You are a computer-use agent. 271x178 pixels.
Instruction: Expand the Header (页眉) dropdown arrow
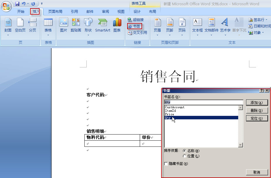(x=157, y=35)
